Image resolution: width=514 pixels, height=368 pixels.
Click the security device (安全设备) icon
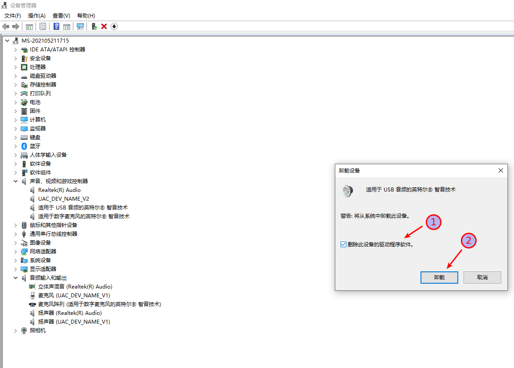point(24,58)
